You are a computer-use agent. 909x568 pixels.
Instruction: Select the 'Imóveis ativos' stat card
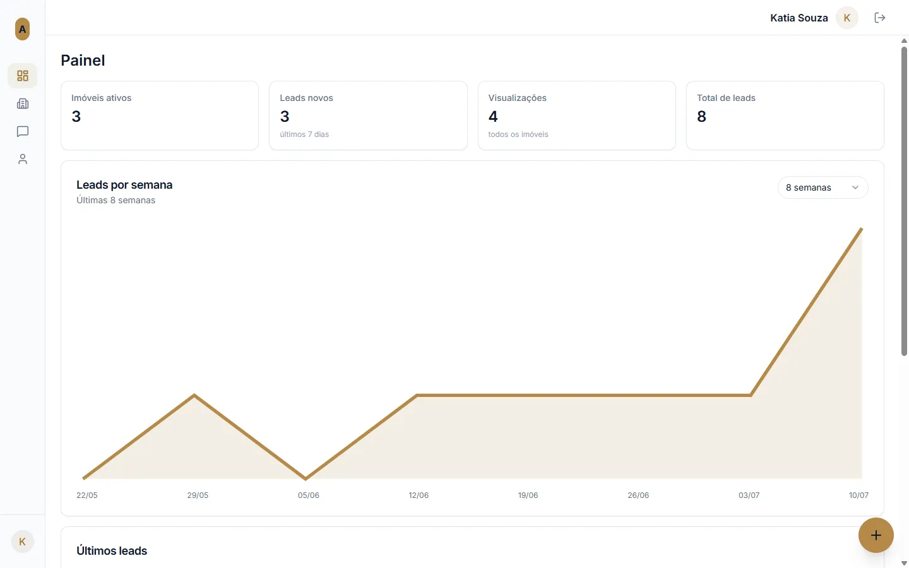(160, 115)
